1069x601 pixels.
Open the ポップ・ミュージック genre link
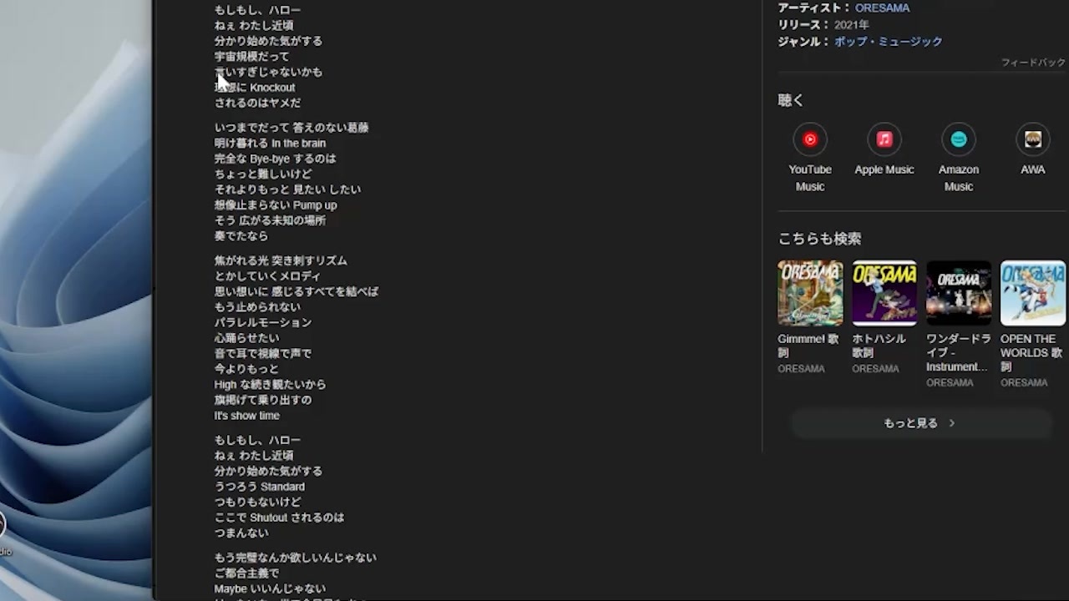(888, 41)
